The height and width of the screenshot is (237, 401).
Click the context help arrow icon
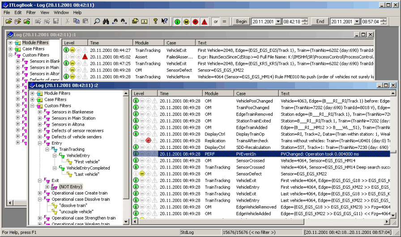[x=164, y=21]
